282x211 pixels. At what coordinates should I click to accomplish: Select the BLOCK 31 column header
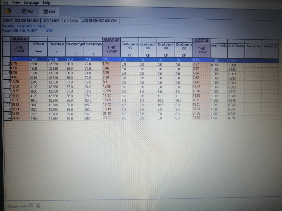(201, 40)
